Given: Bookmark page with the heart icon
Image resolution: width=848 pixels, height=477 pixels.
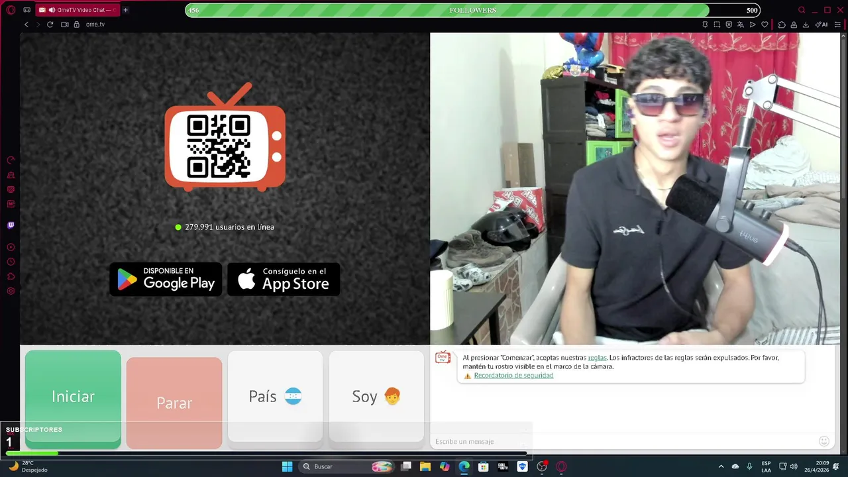Looking at the screenshot, I should click(x=765, y=25).
